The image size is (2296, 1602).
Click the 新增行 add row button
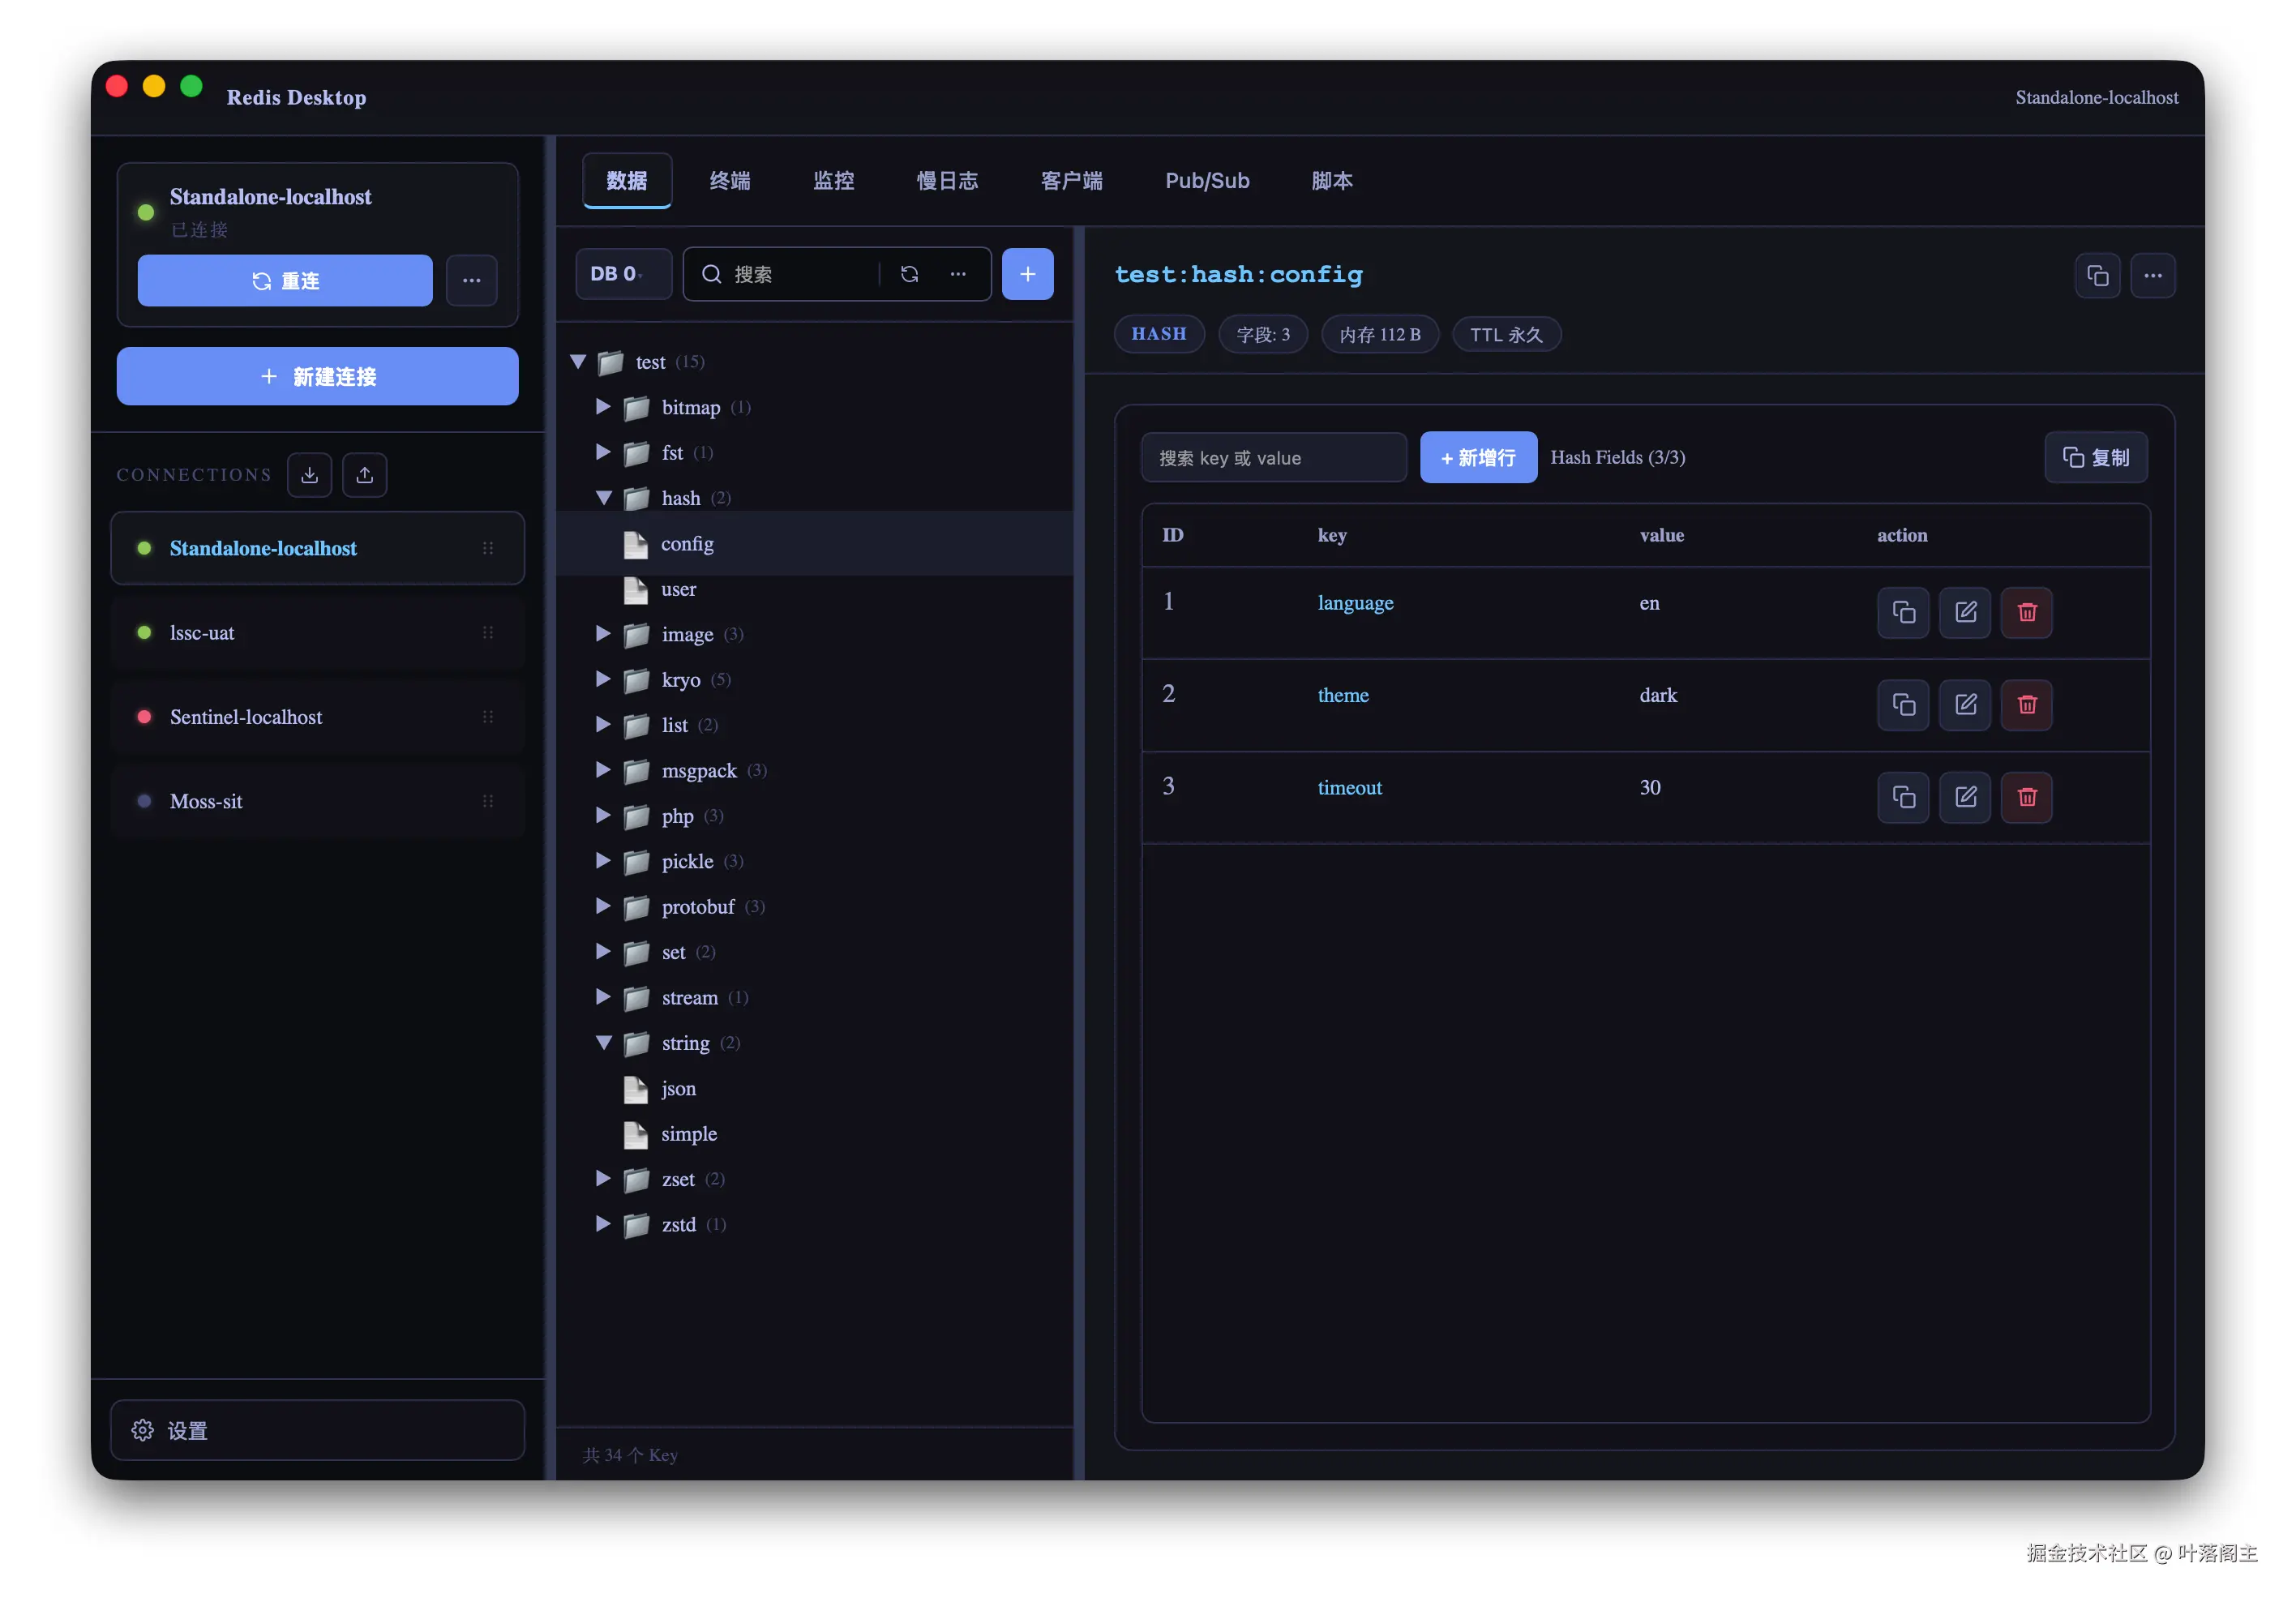coord(1478,457)
